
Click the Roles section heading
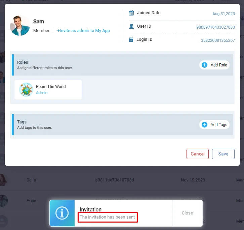(x=23, y=62)
